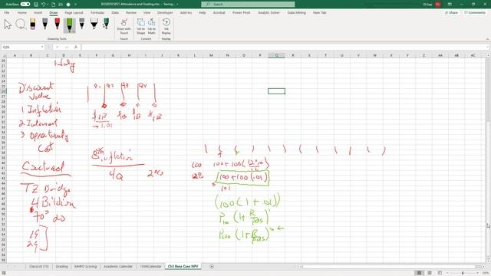Undo the last action

coord(43,5)
